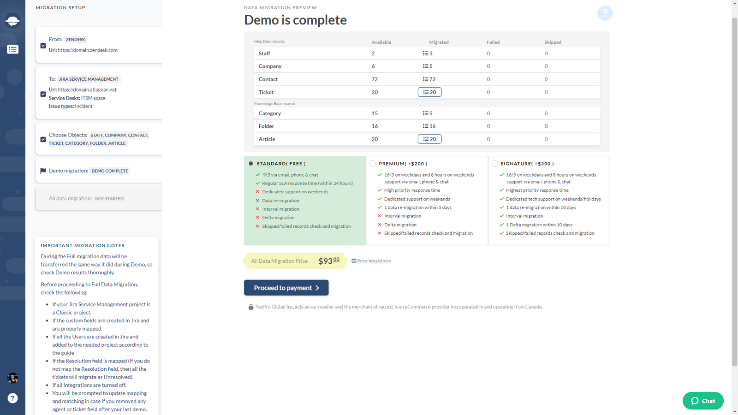This screenshot has width=738, height=415.
Task: Click the All data migration step label
Action: click(x=70, y=199)
